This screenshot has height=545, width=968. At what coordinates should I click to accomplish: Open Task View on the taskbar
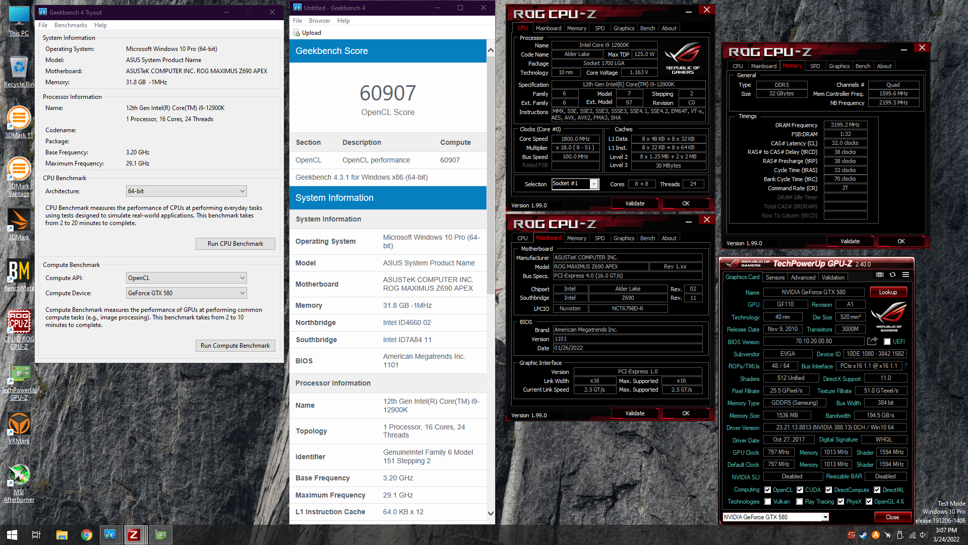pyautogui.click(x=36, y=535)
